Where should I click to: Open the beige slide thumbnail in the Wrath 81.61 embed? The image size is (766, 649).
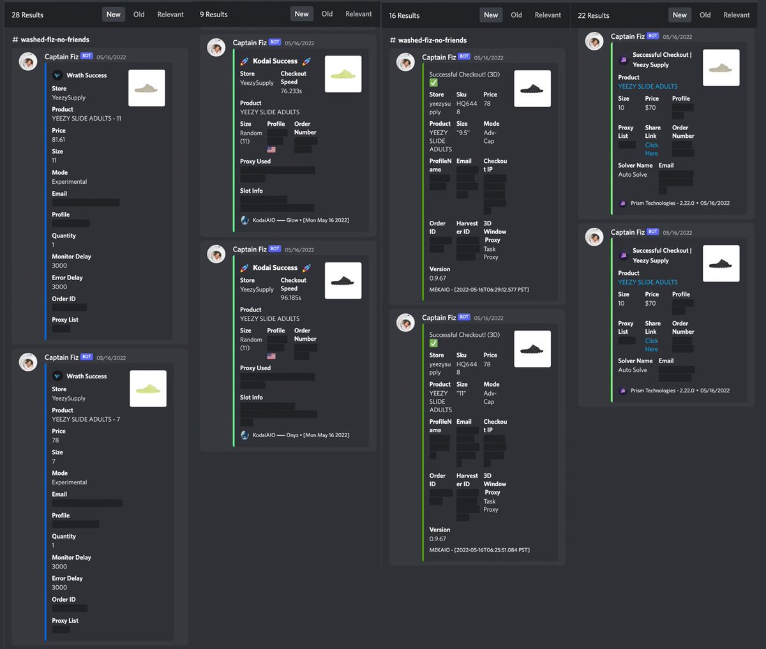tap(147, 88)
